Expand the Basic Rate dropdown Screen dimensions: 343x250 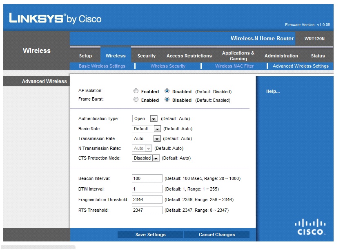[147, 129]
